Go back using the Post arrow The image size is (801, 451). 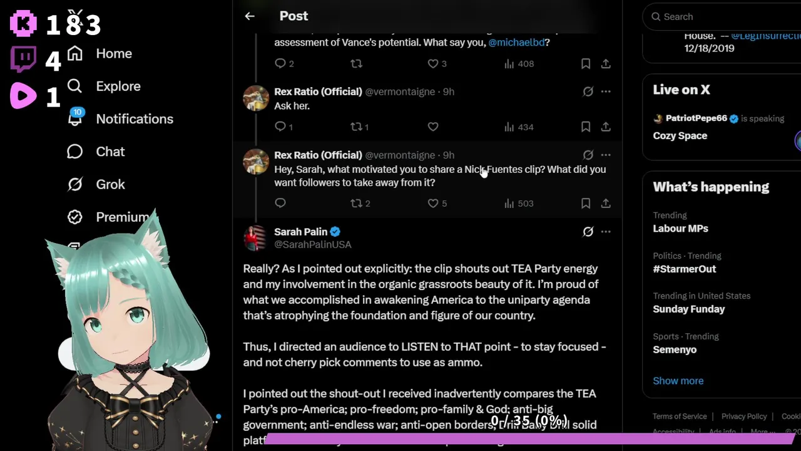coord(250,16)
